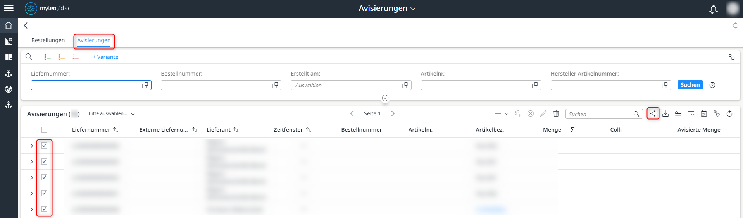
Task: Open the calendar 24 icon
Action: pyautogui.click(x=704, y=113)
